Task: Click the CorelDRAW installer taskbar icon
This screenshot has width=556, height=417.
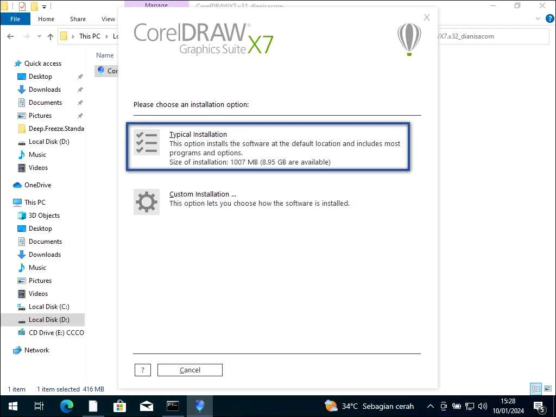Action: [200, 406]
